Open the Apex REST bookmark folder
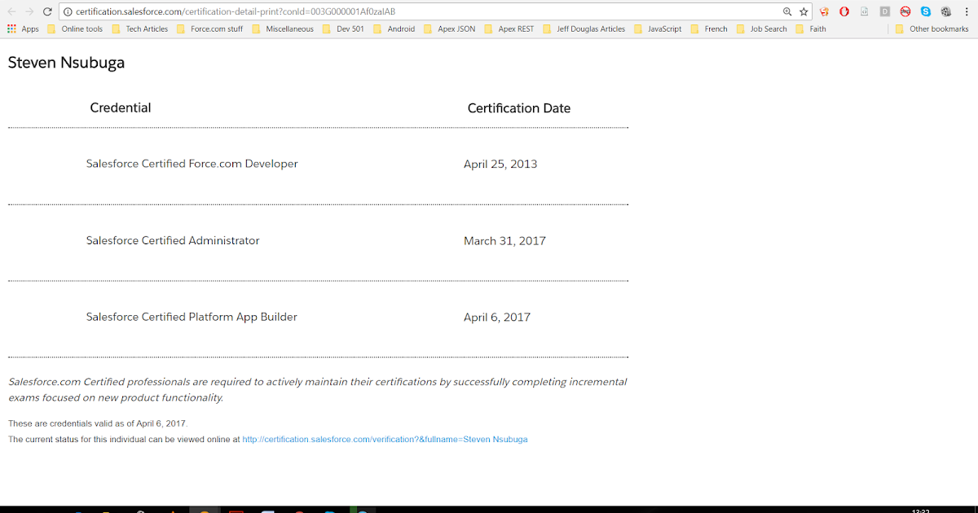The height and width of the screenshot is (513, 978). [x=509, y=28]
